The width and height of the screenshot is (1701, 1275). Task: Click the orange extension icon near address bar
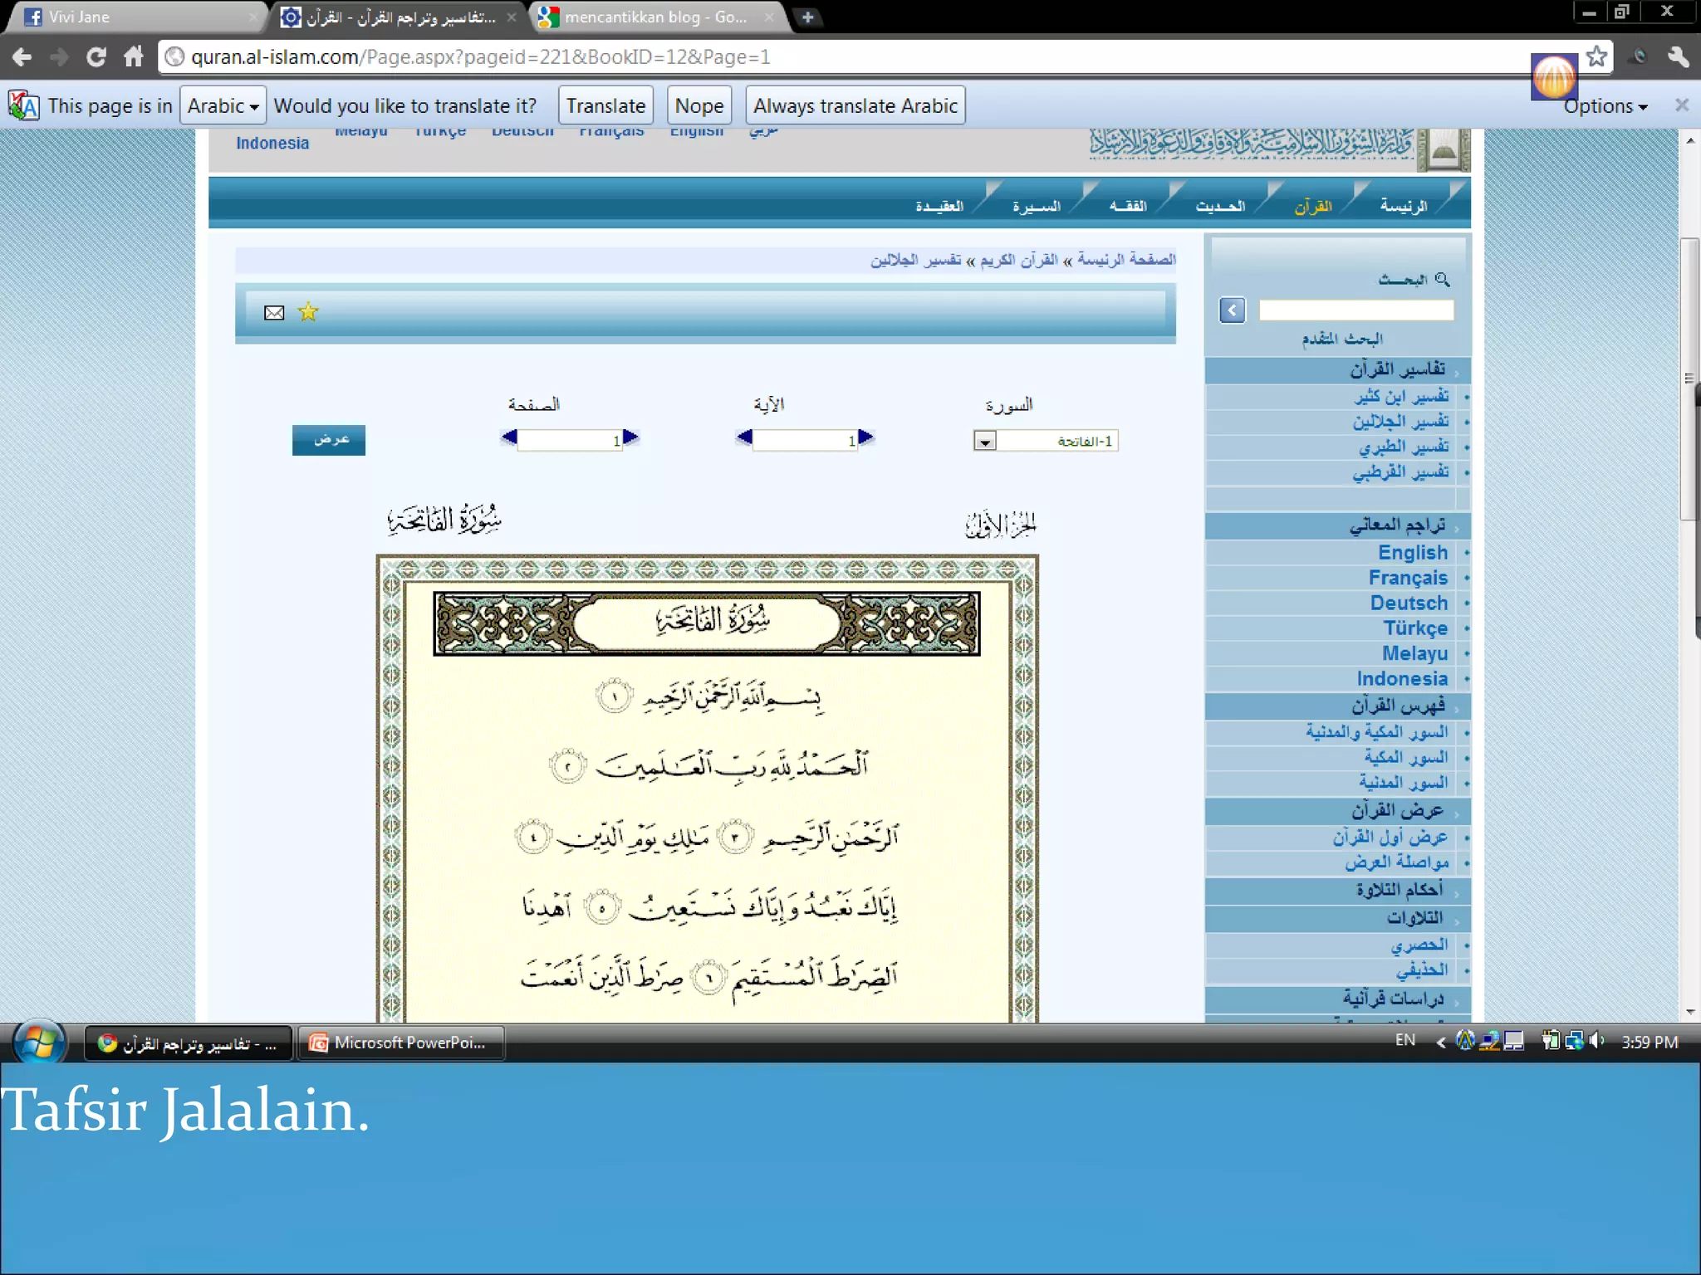1554,77
